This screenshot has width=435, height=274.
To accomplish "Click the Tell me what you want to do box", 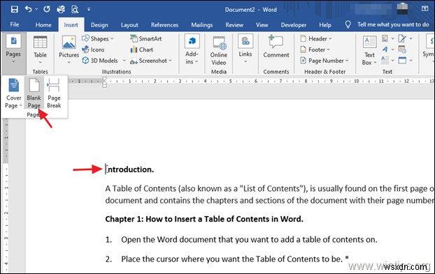I will tap(393, 24).
